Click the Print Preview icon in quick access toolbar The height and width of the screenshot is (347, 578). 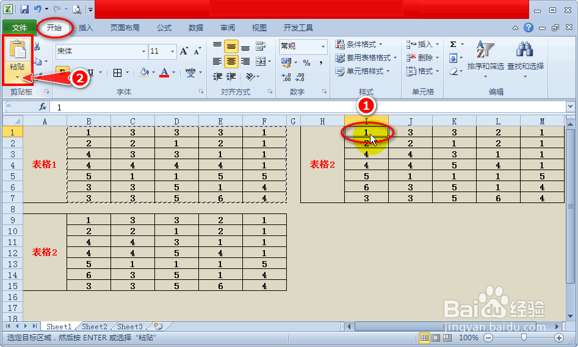point(77,9)
